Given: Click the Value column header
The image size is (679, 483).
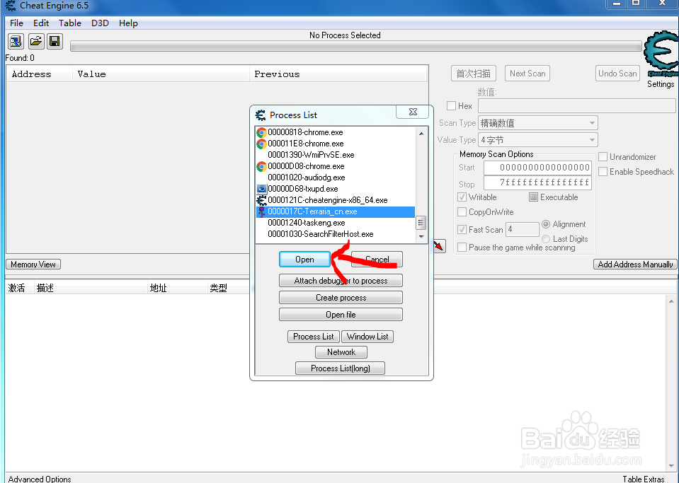Looking at the screenshot, I should [161, 74].
